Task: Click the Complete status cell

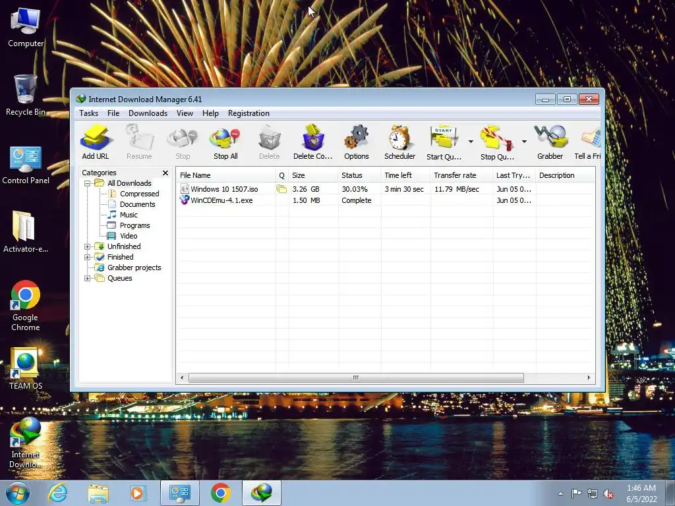Action: click(357, 200)
